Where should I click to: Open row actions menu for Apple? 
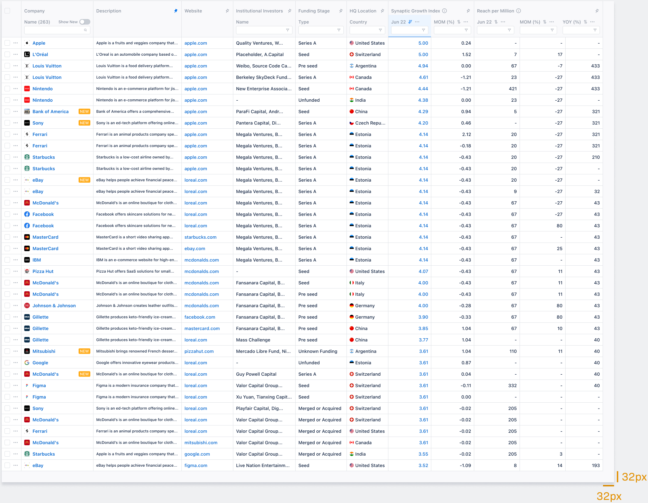pos(16,43)
